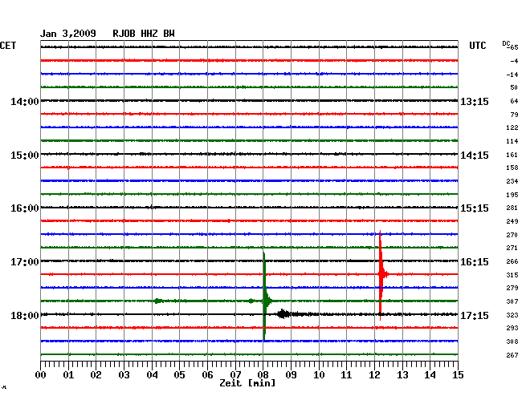The width and height of the screenshot is (522, 396).
Task: Select the 15:00 CET time label
Action: click(25, 156)
